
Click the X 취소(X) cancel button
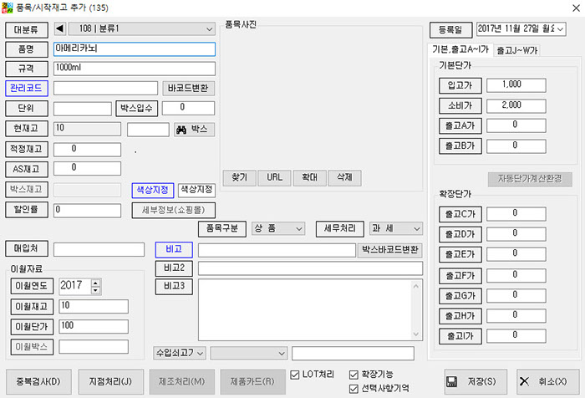tap(547, 381)
